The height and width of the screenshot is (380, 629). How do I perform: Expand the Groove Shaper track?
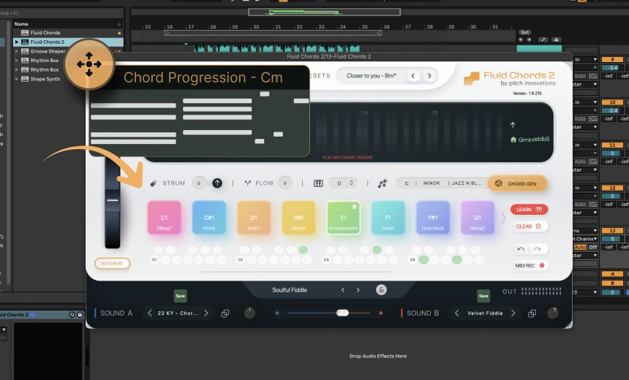click(x=17, y=51)
